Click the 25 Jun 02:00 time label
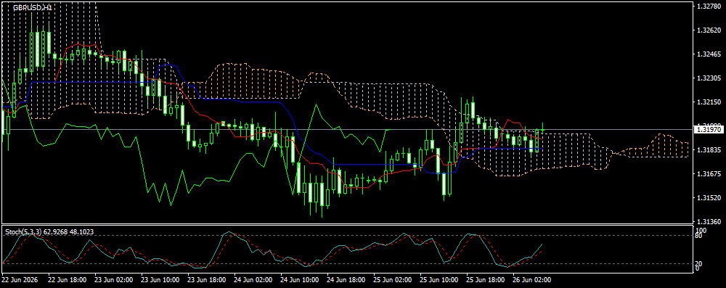The height and width of the screenshot is (288, 726). [x=393, y=280]
